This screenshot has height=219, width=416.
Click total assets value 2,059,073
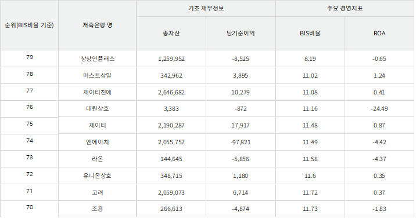[171, 193]
